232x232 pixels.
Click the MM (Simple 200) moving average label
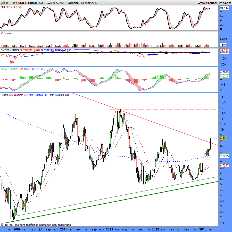point(39,95)
